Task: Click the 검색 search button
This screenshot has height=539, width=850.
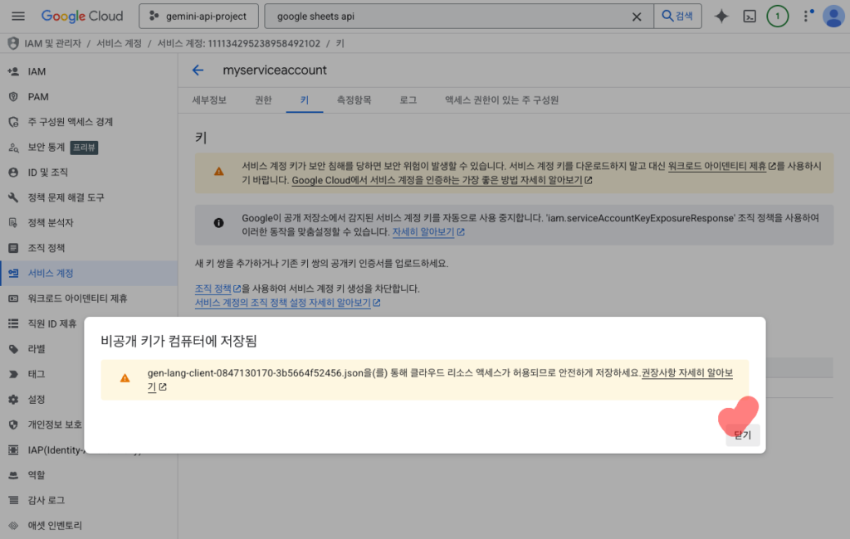Action: click(678, 17)
